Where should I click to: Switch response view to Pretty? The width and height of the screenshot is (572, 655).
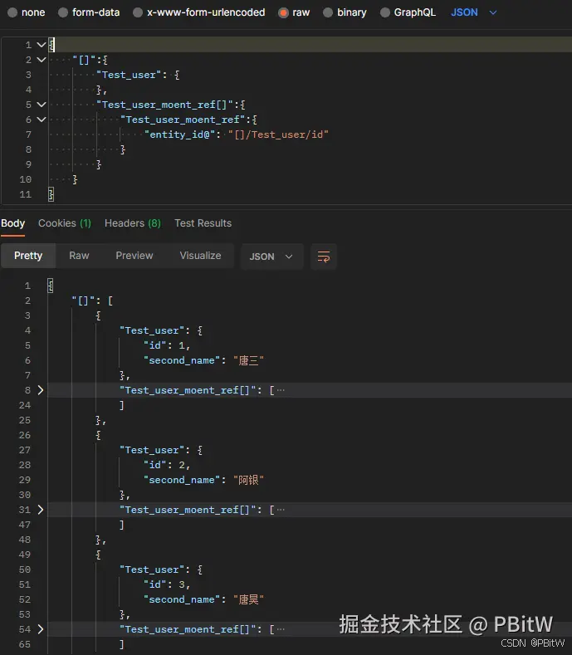[28, 256]
